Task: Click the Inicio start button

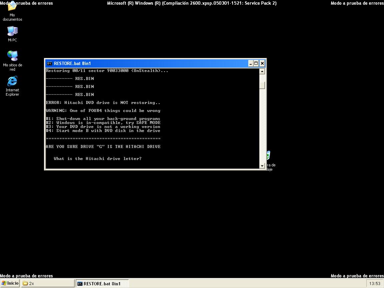Action: click(x=10, y=283)
